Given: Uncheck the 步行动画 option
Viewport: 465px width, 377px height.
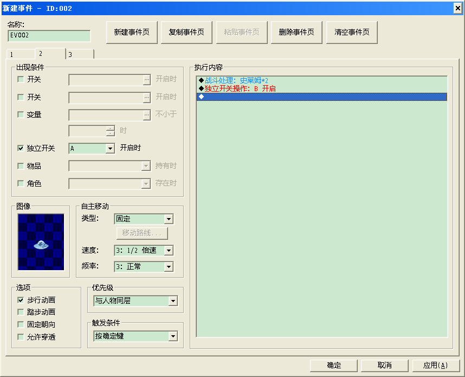Looking at the screenshot, I should click(21, 300).
